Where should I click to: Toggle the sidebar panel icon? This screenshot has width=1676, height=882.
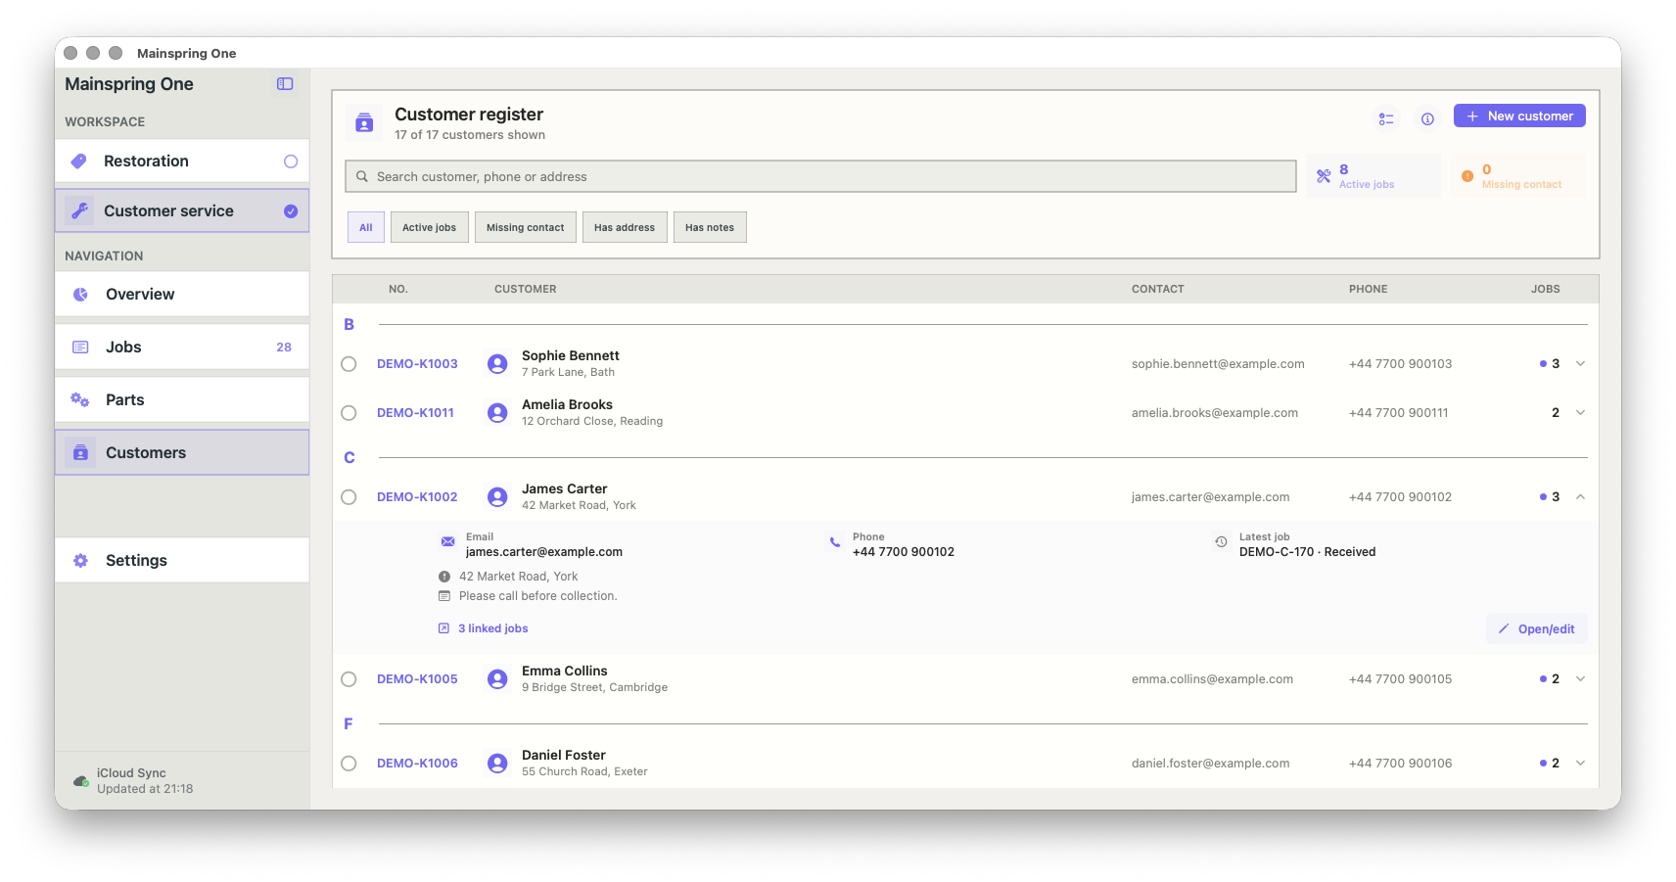click(285, 84)
